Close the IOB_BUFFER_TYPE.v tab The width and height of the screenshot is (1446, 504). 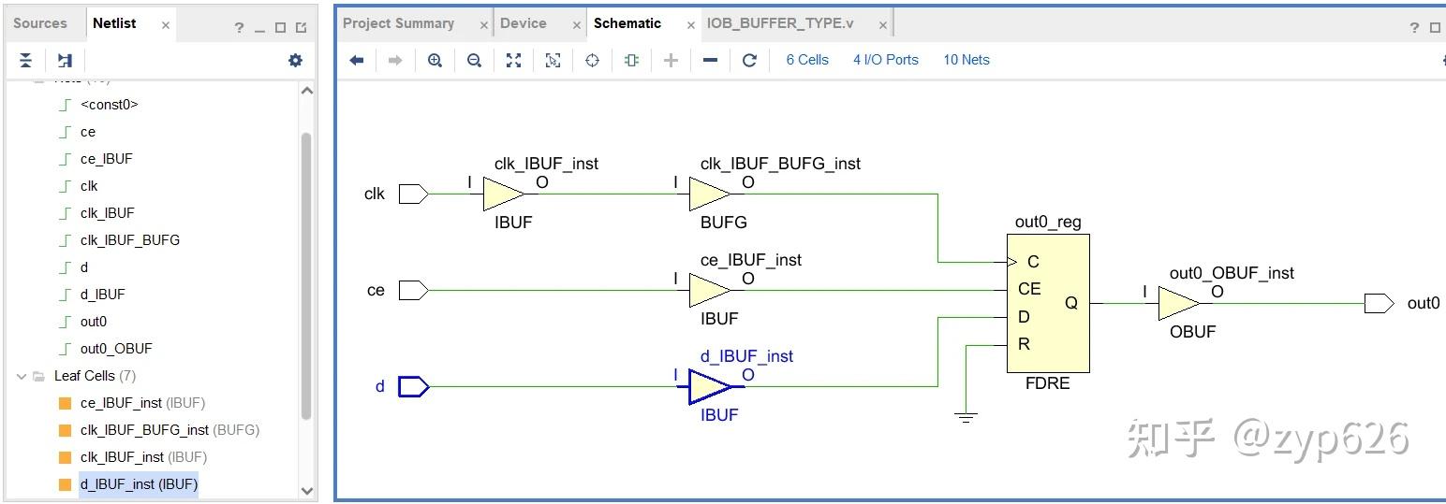click(883, 25)
